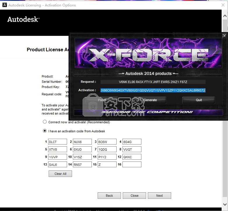
Task: Click the 'Product Key:' label
Action: pyautogui.click(x=51, y=87)
